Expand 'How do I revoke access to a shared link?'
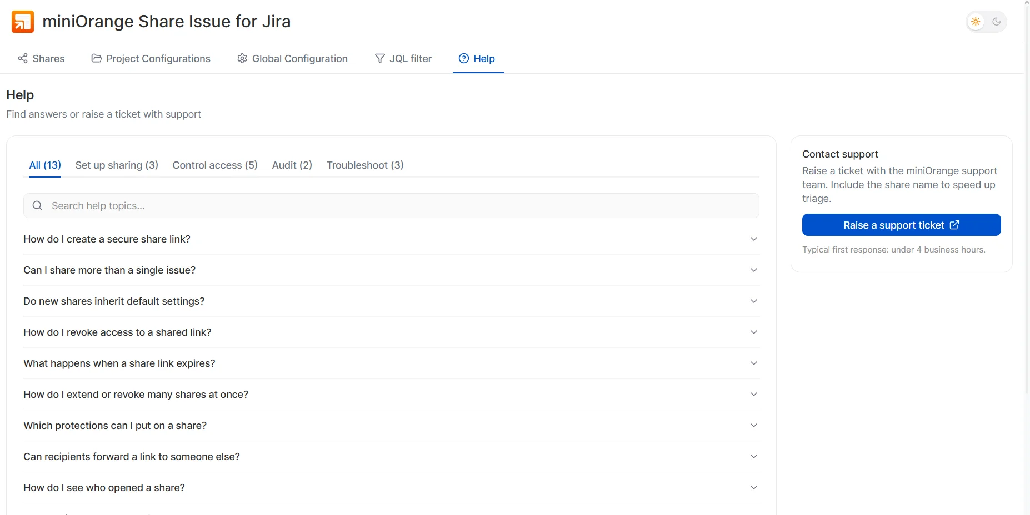Image resolution: width=1030 pixels, height=515 pixels. point(391,332)
